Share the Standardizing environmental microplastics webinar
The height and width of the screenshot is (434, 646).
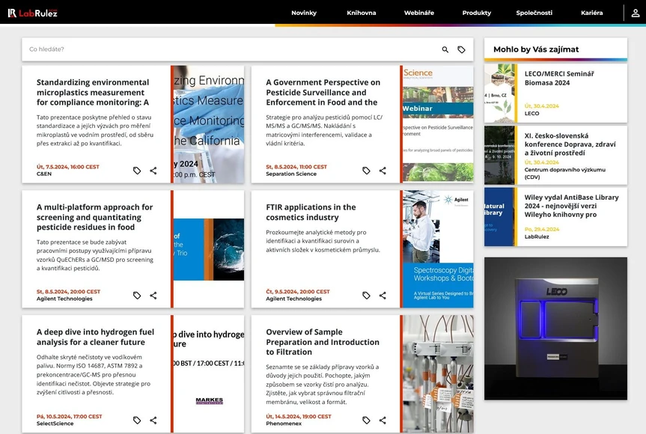tap(154, 171)
